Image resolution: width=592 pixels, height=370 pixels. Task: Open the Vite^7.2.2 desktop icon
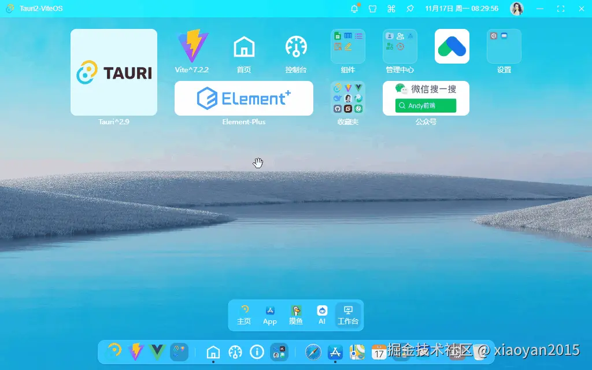point(192,47)
